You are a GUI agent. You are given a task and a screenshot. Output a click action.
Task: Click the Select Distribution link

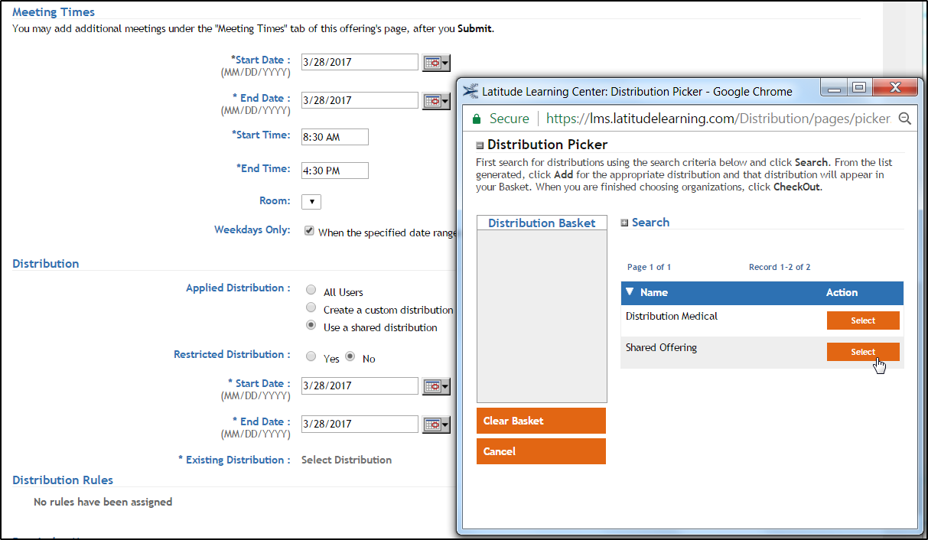[347, 460]
